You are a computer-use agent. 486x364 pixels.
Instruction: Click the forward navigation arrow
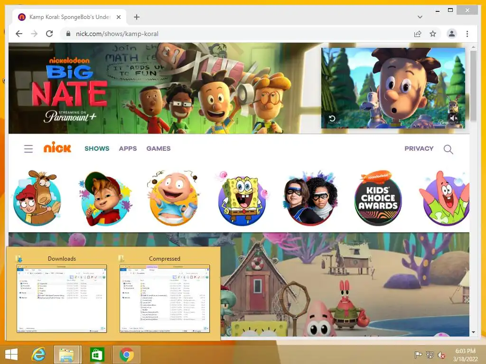[34, 34]
